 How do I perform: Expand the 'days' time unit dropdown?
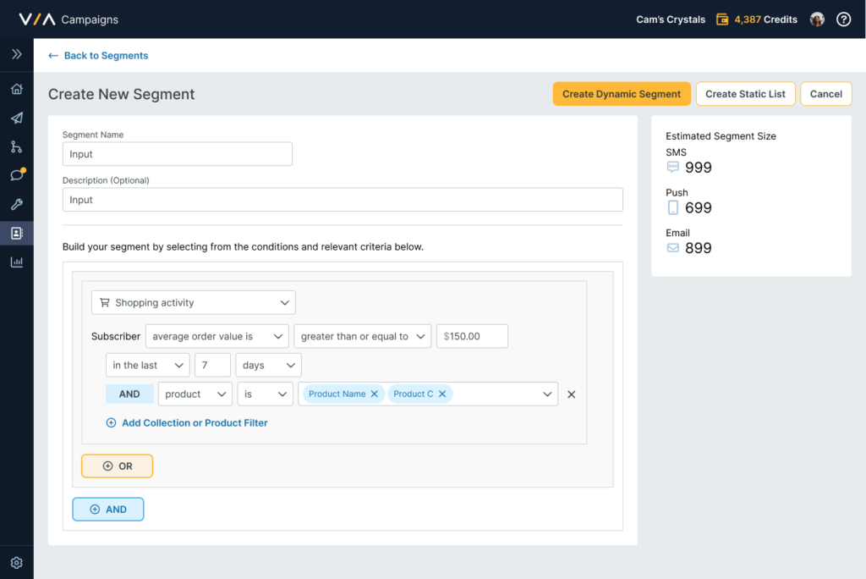pos(268,365)
